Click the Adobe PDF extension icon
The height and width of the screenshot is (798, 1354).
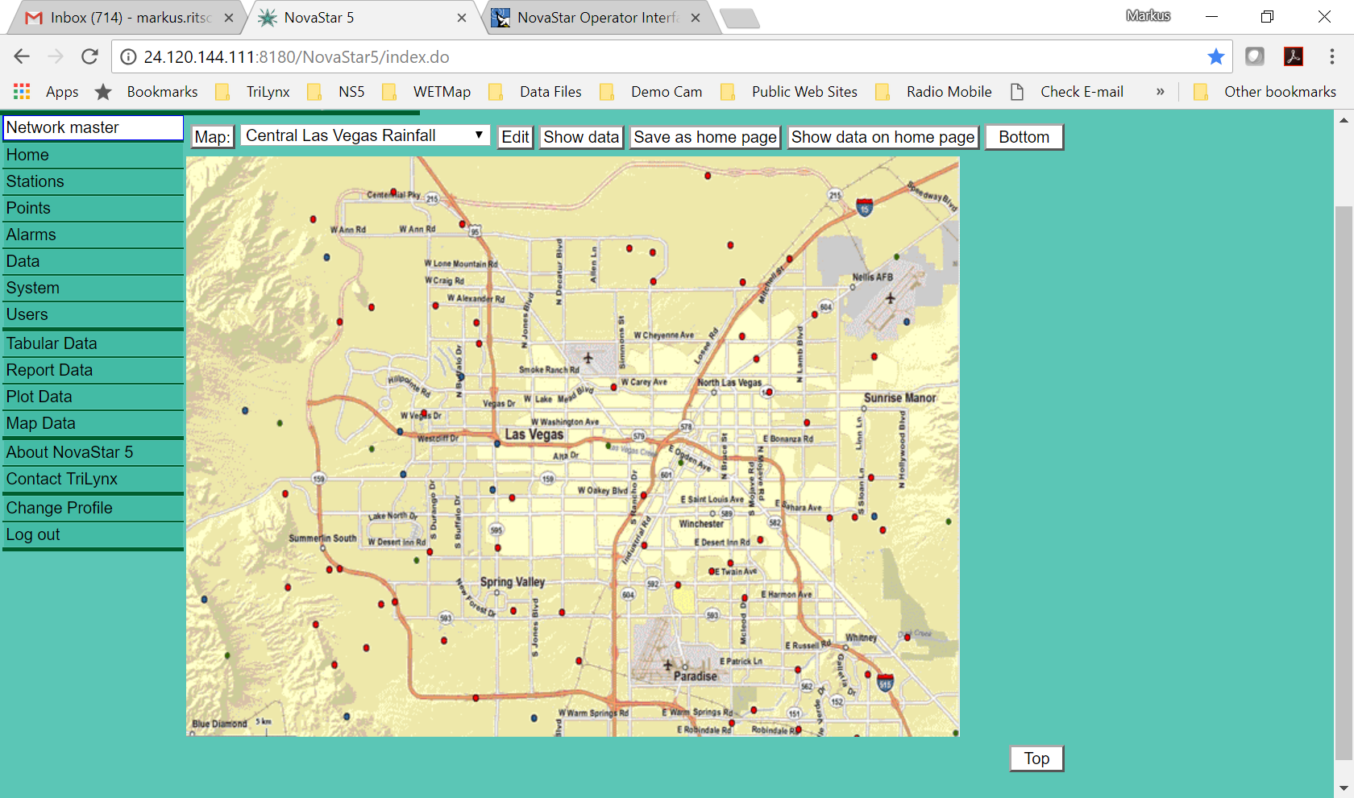click(1294, 56)
